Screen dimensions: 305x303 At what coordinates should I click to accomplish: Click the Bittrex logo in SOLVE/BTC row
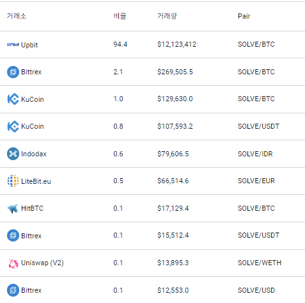click(13, 72)
